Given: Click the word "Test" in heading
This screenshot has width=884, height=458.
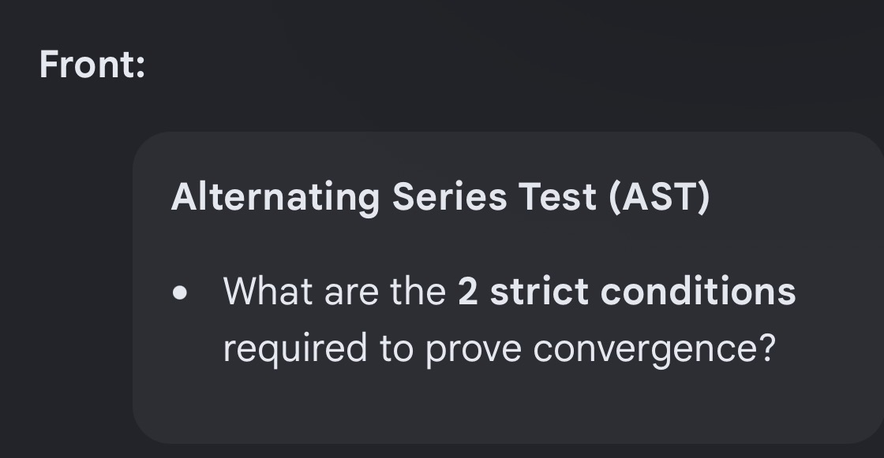Looking at the screenshot, I should coord(557,197).
